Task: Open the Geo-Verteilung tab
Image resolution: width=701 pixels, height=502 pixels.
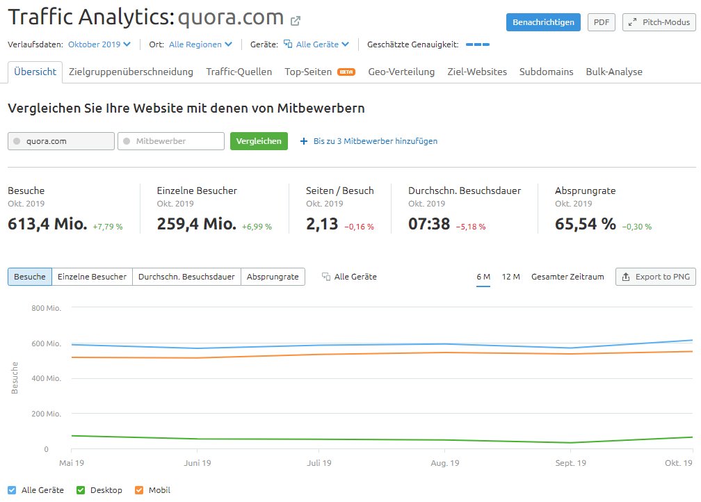Action: point(401,71)
